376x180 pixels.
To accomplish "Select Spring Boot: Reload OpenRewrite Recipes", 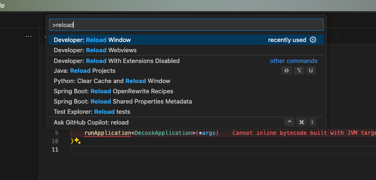I will pyautogui.click(x=186, y=91).
